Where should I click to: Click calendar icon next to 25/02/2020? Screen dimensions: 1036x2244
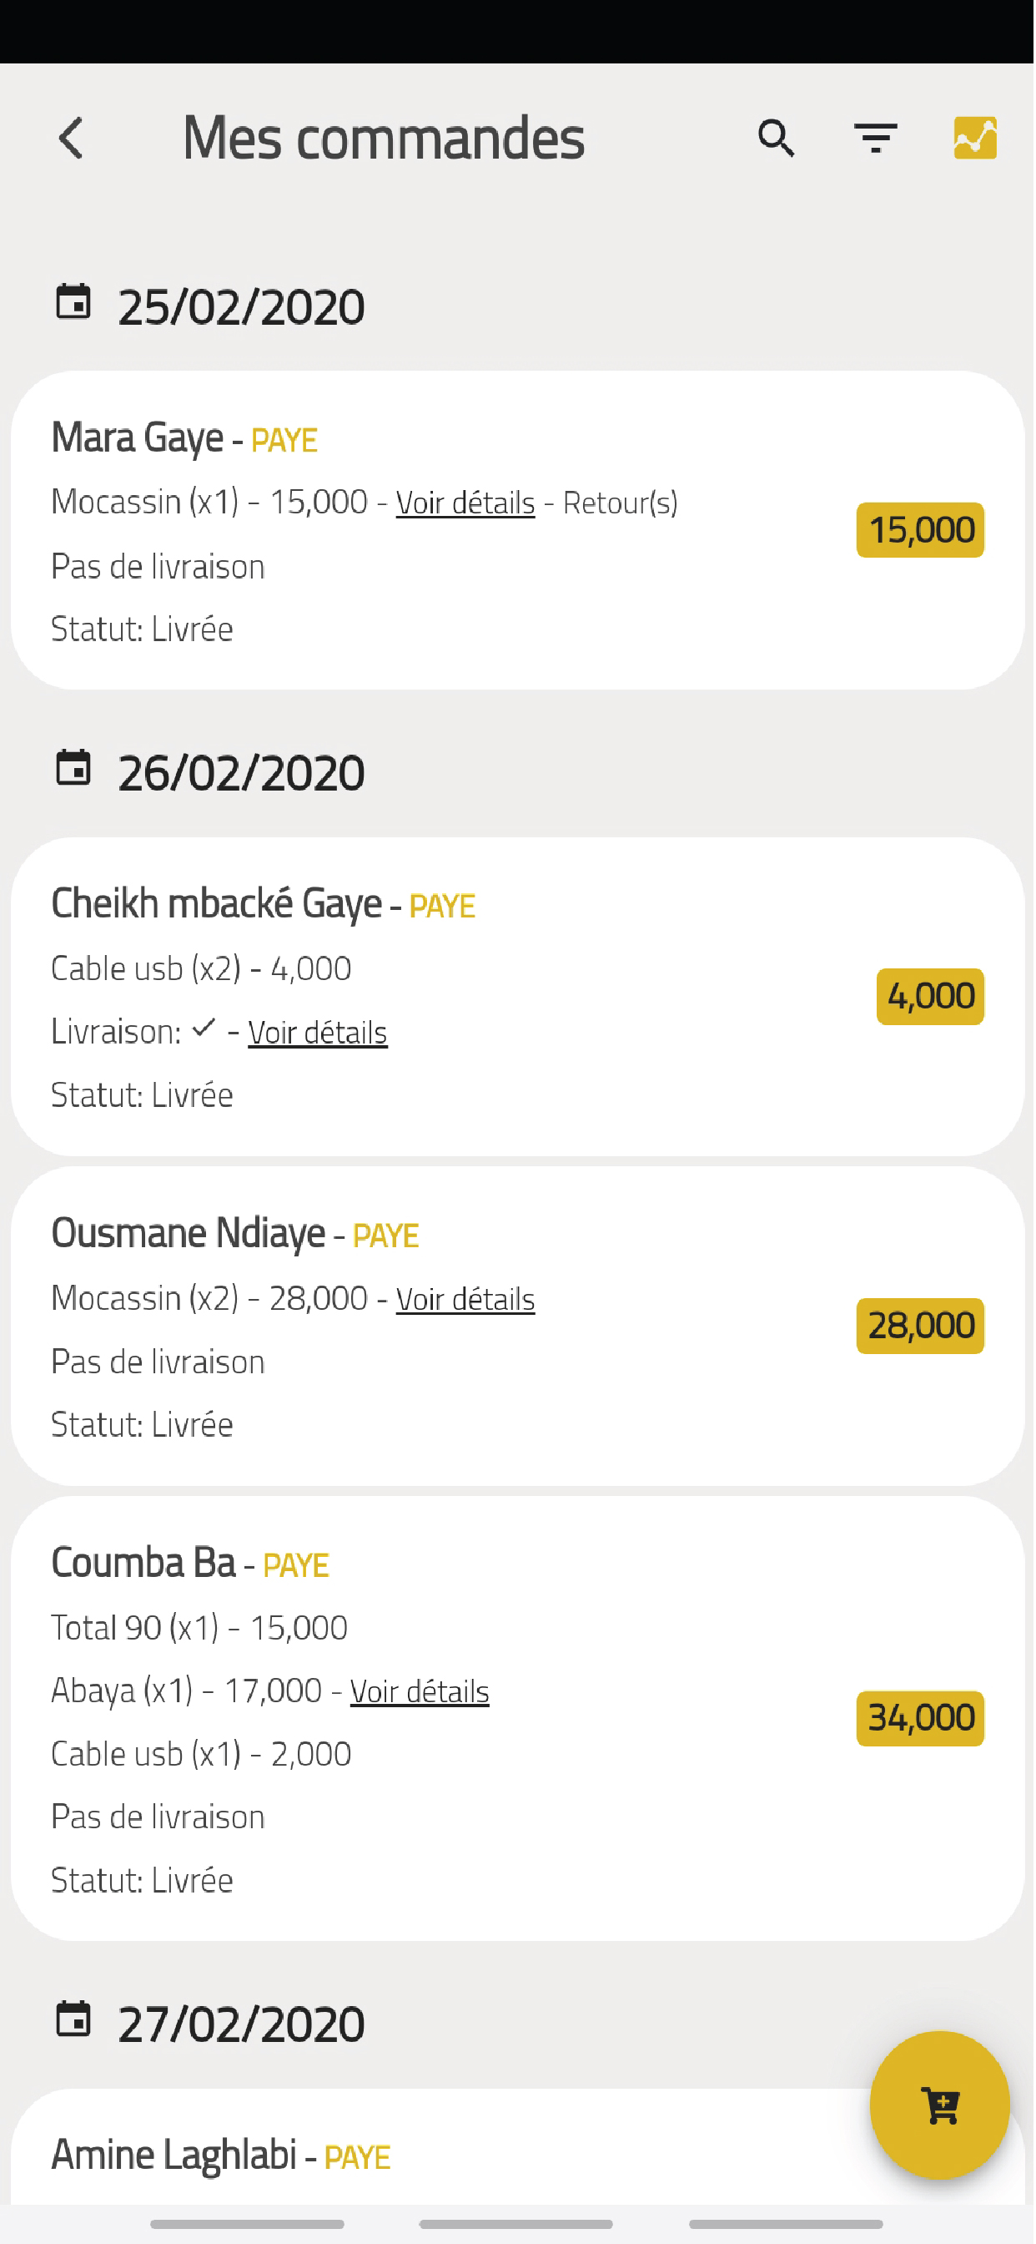click(73, 302)
